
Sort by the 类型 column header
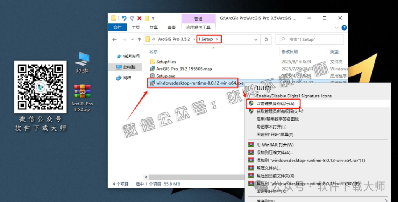[334, 52]
